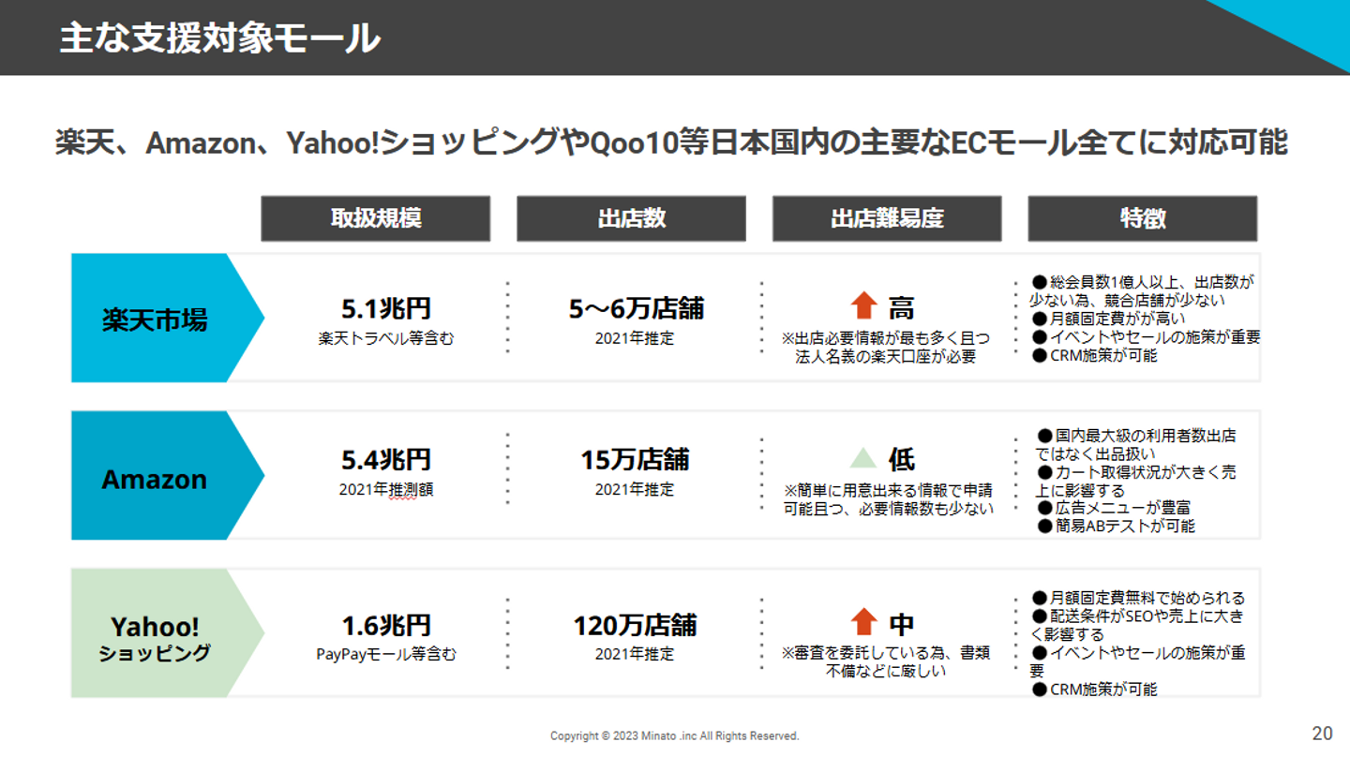Click the 中 difficulty label
The width and height of the screenshot is (1350, 757).
click(x=901, y=624)
